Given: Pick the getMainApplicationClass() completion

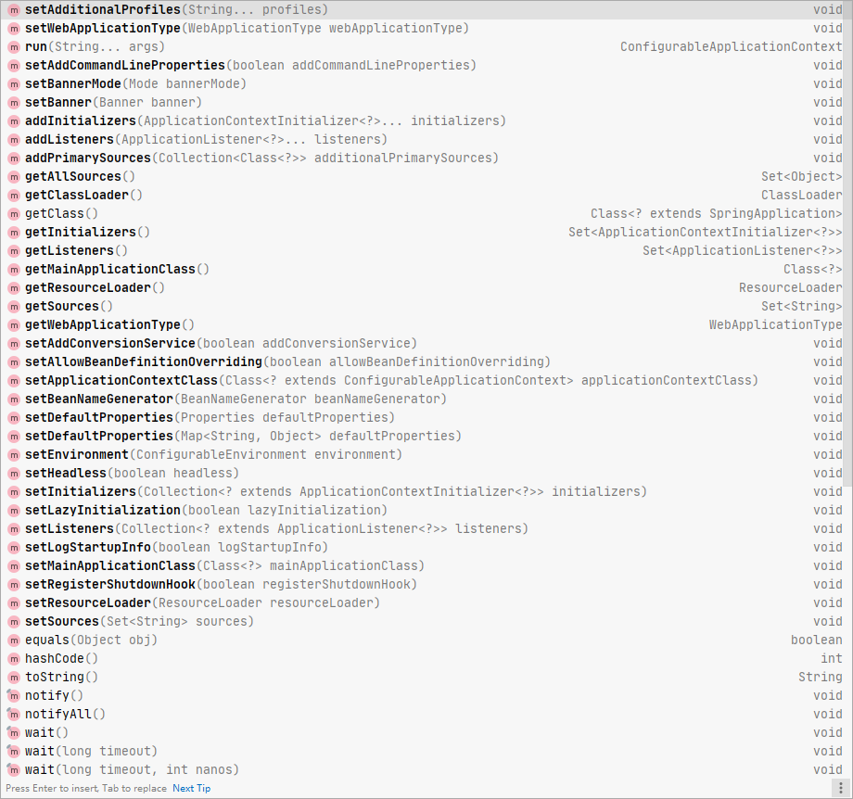Looking at the screenshot, I should (x=117, y=269).
